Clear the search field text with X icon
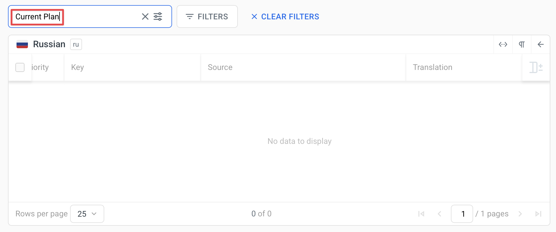This screenshot has height=232, width=556. pyautogui.click(x=145, y=16)
